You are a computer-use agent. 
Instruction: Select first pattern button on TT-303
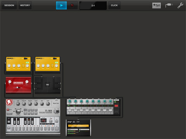pos(25,110)
